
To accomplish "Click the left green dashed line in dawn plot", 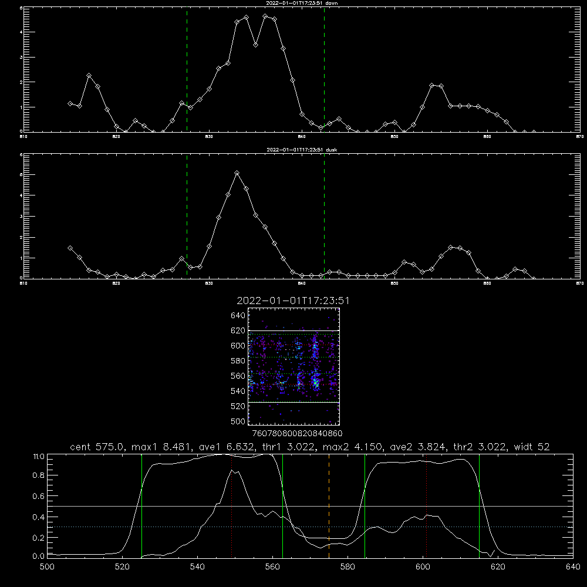I will [187, 69].
